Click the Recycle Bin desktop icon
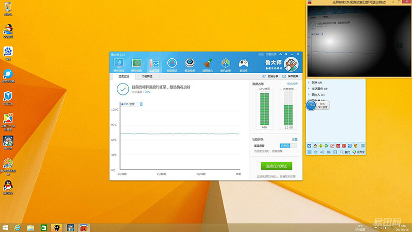Viewport: 412px width, 232px height. [8, 8]
